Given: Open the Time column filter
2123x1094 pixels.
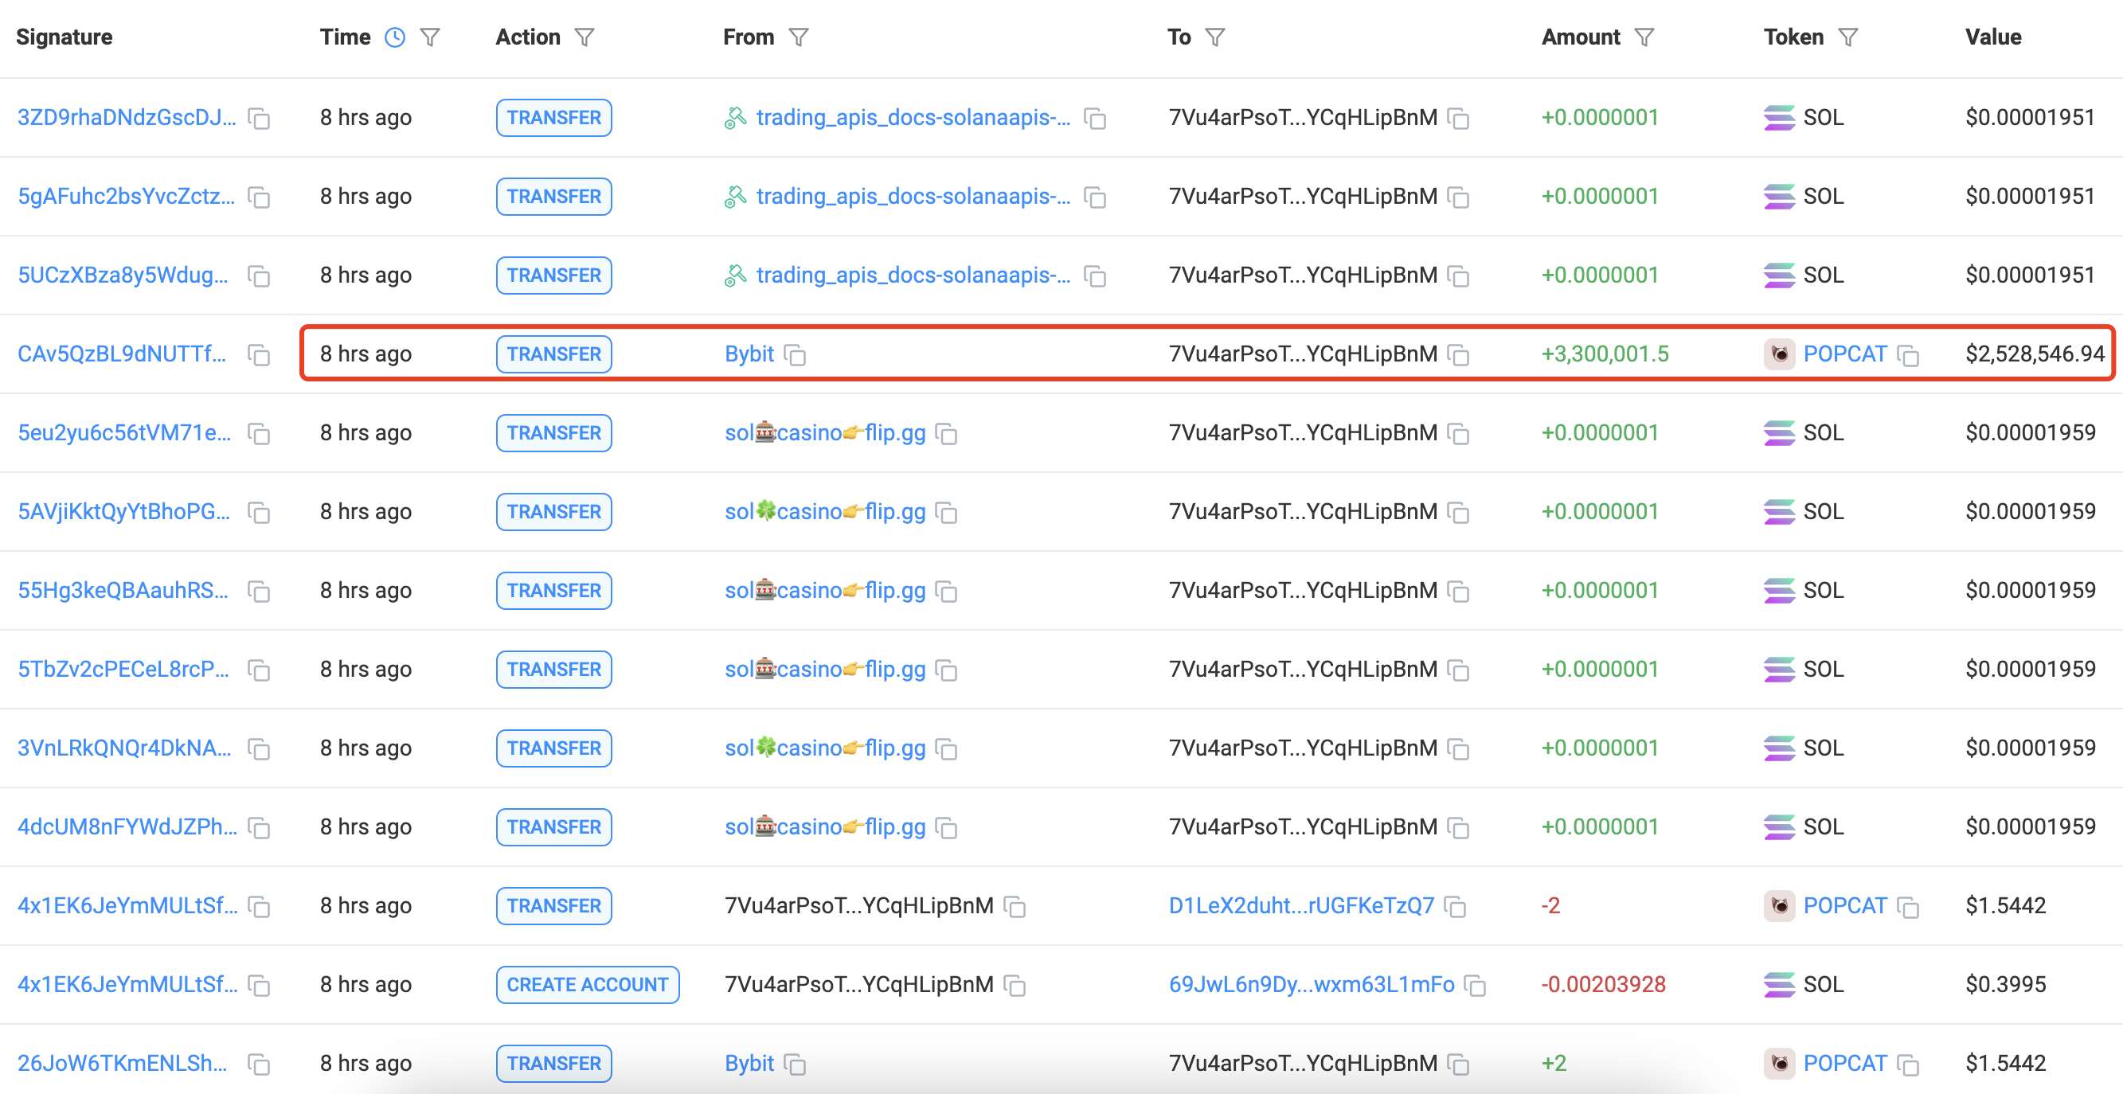Looking at the screenshot, I should (430, 37).
